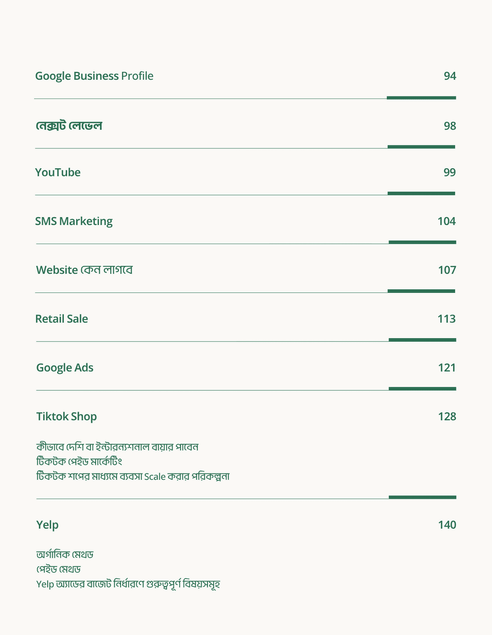492x635 pixels.
Task: Go to the YouTube chapter entry
Action: coord(58,173)
